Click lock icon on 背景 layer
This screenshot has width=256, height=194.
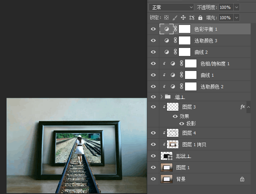click(x=242, y=179)
